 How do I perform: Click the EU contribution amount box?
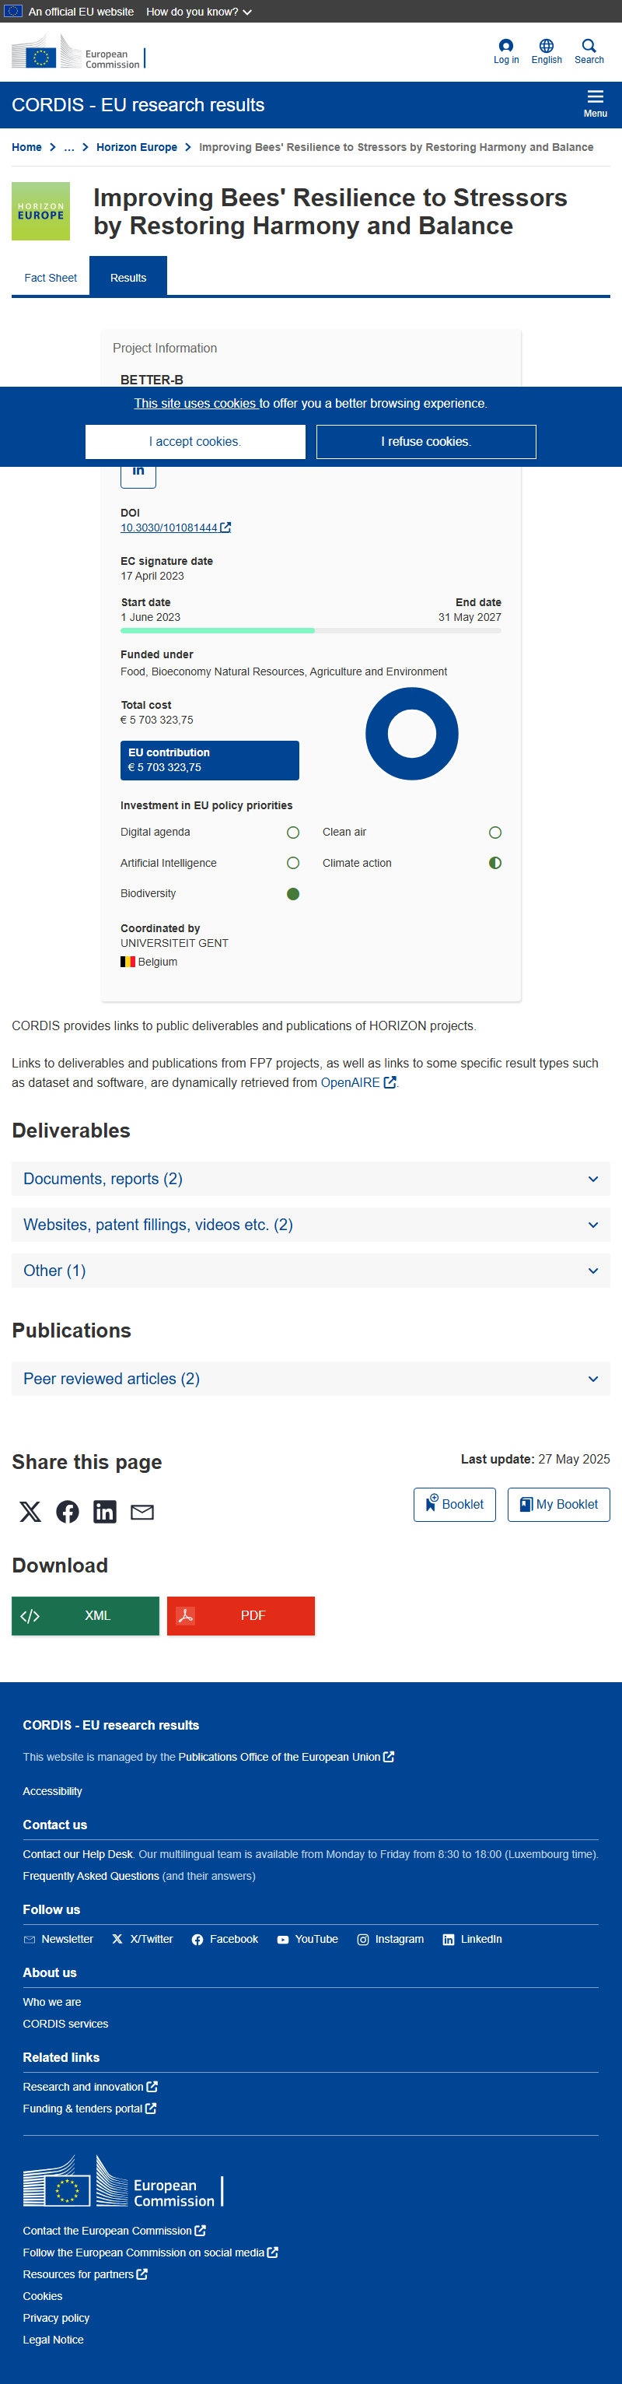pos(210,760)
